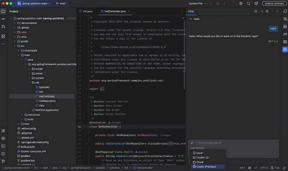Expand the gradle folder
This screenshot has width=288, height=171.
pos(15,41)
